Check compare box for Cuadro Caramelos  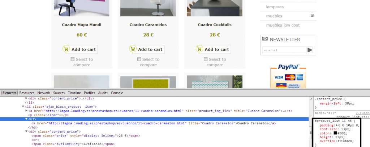coord(139,59)
